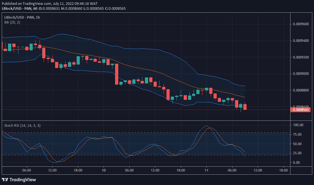Screen dimensions: 314x185
Task: Click the large red candle after date 10
Action: (117, 74)
